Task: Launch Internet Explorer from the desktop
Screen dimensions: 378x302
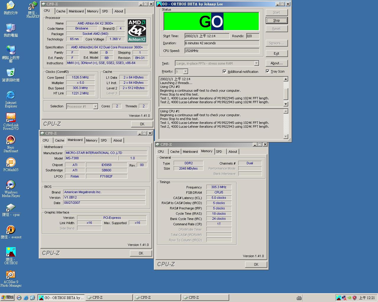Action: click(11, 99)
